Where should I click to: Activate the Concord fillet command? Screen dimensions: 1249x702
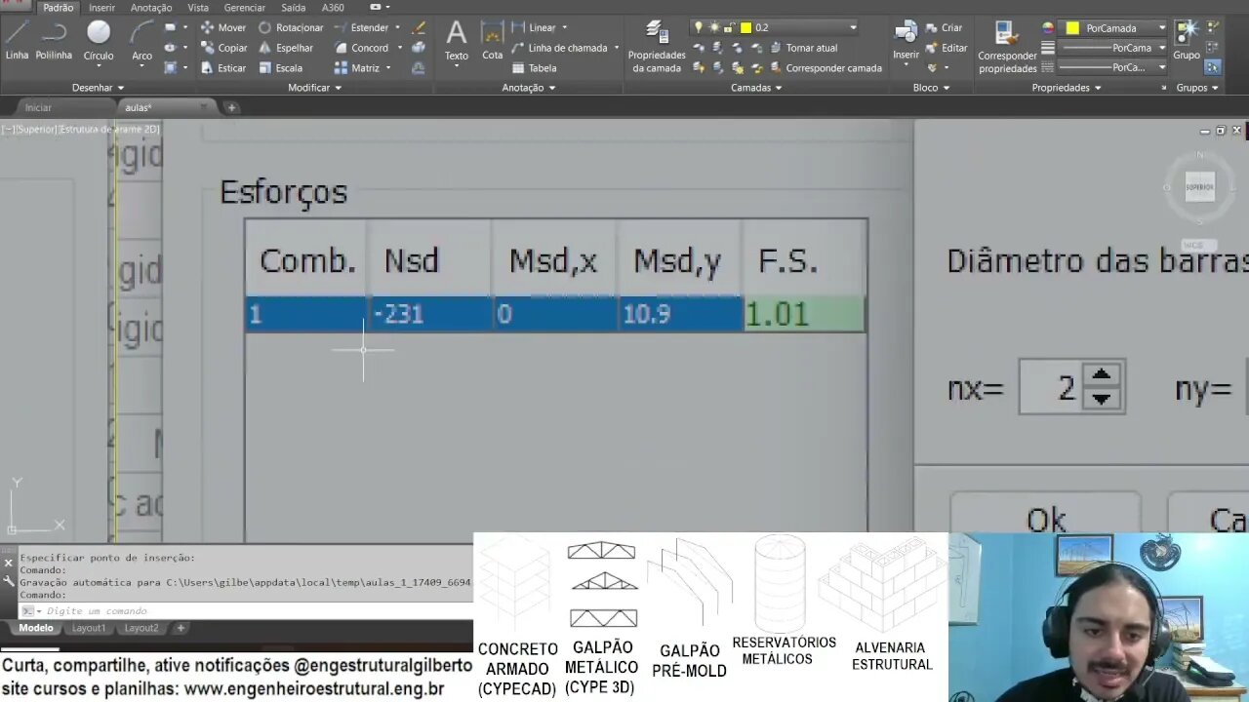[361, 48]
